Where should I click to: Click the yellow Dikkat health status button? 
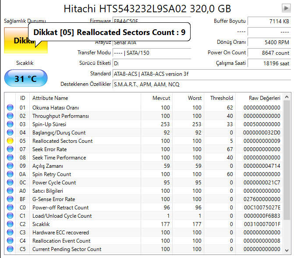click(26, 40)
